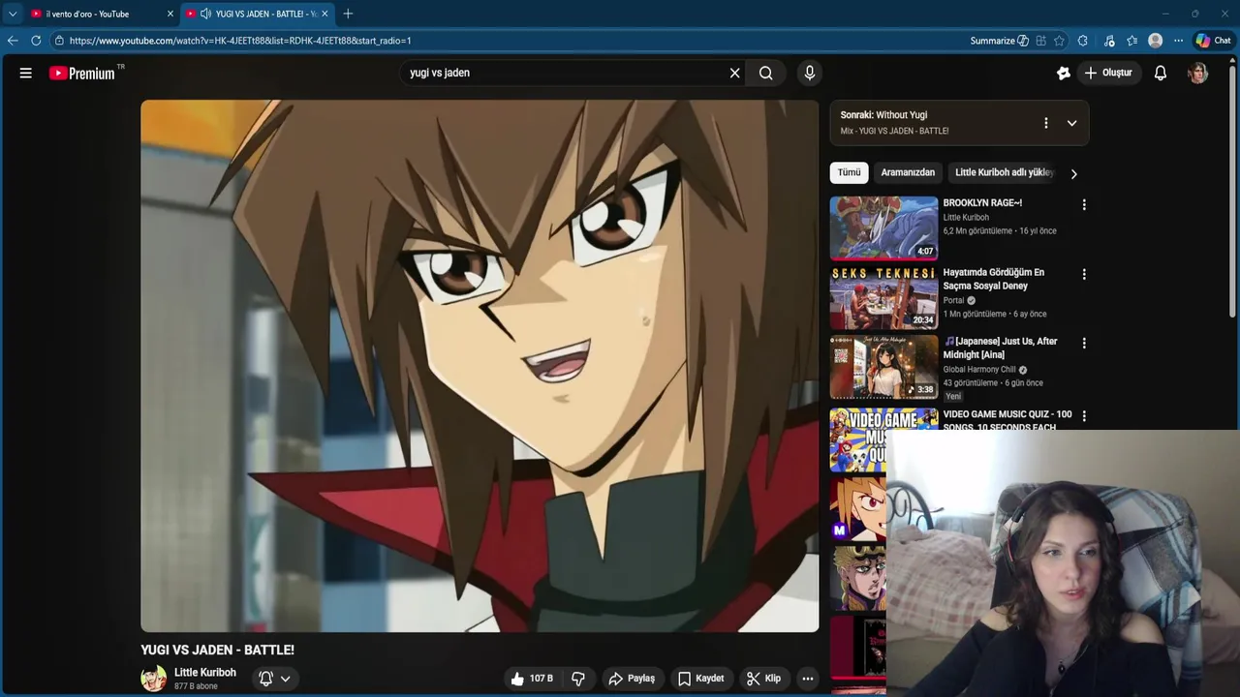Open VIDEO GAME MUSIC QUIZ options menu
Screen dimensions: 1240x697
1084,416
